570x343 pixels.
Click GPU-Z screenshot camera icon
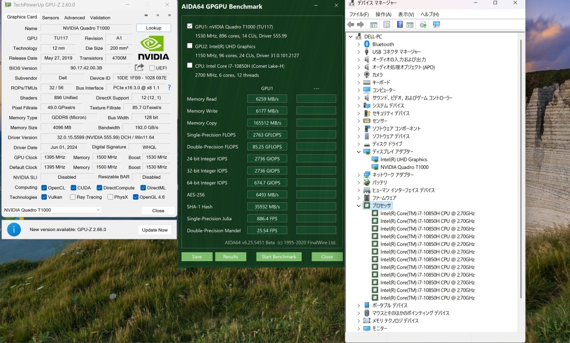(x=146, y=15)
